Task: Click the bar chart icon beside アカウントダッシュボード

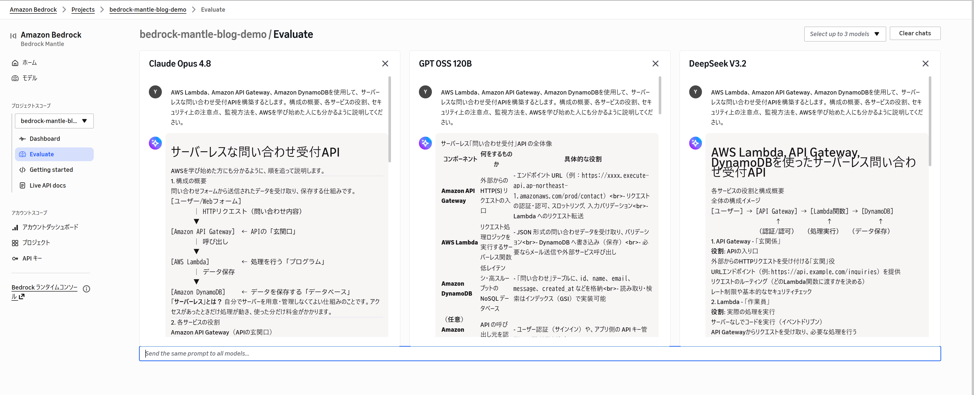Action: [15, 227]
